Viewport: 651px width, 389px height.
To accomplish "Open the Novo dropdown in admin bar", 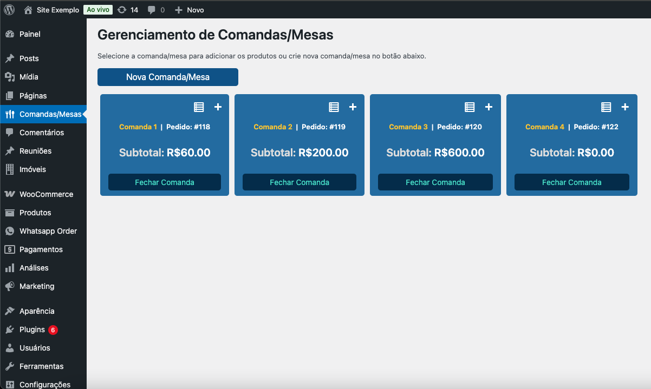I will click(190, 10).
